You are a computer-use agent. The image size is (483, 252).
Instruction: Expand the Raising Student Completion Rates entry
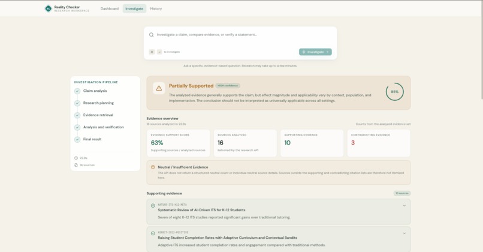pos(404,233)
